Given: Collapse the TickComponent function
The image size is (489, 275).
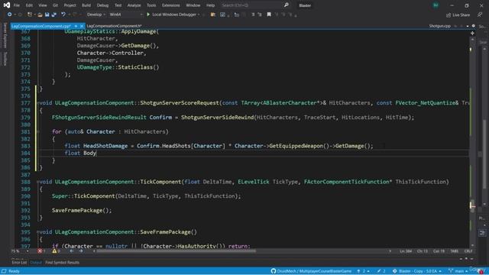Looking at the screenshot, I should 38,182.
